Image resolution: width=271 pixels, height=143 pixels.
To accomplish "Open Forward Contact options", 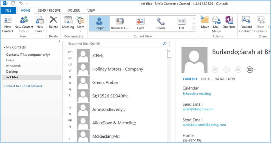I will [246, 25].
